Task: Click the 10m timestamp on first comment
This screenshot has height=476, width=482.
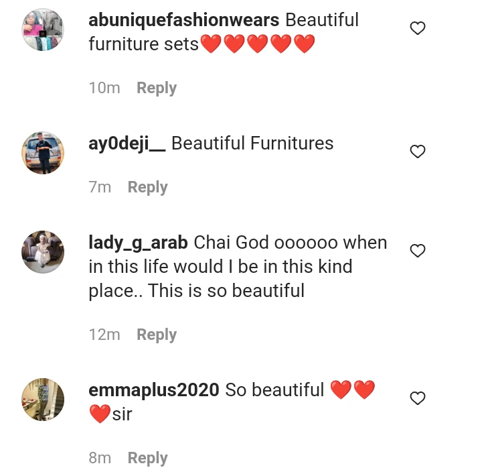Action: [x=104, y=88]
